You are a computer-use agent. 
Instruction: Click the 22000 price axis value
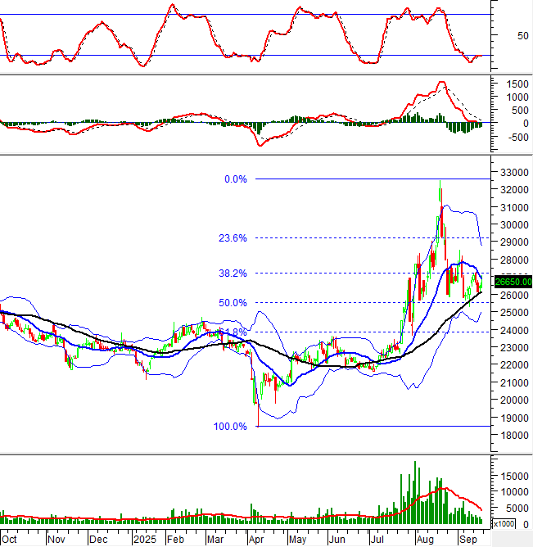click(x=514, y=365)
